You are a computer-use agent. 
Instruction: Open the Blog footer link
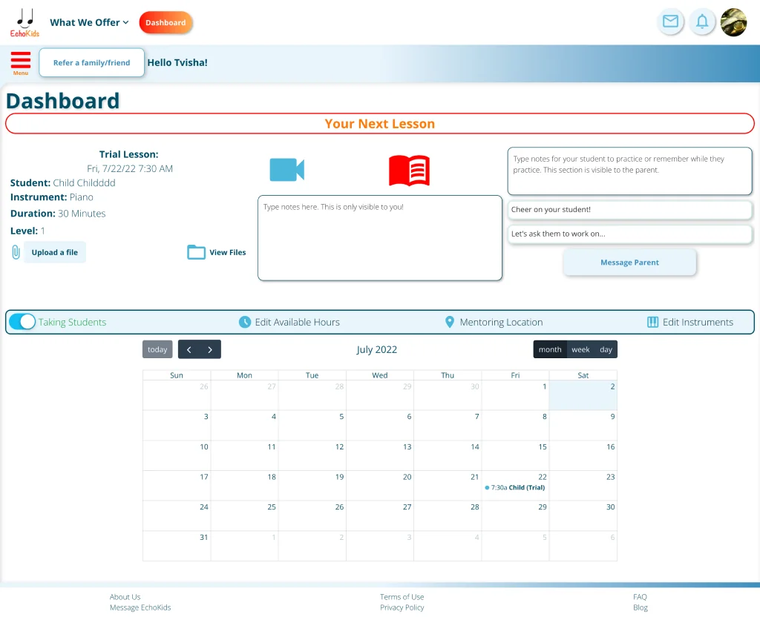click(641, 607)
